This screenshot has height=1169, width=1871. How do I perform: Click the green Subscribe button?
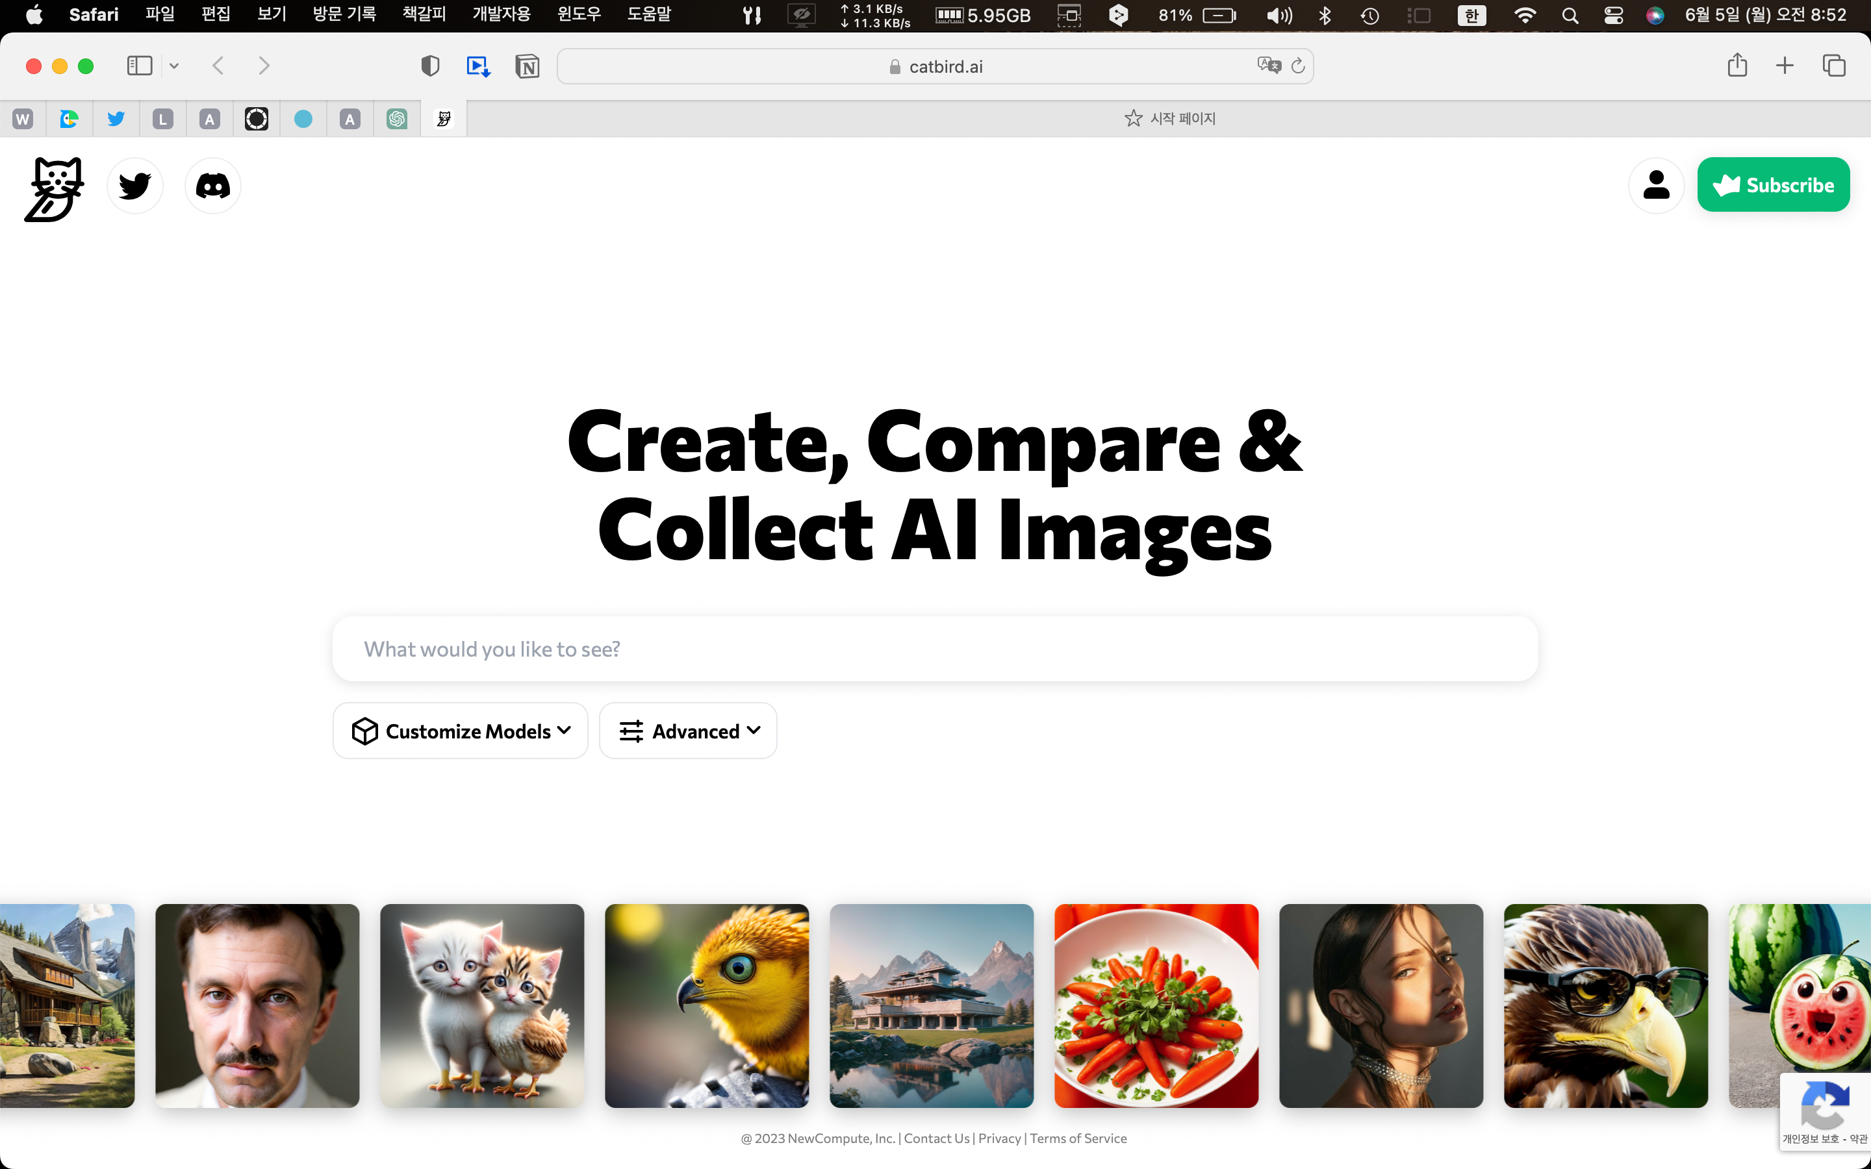tap(1773, 186)
